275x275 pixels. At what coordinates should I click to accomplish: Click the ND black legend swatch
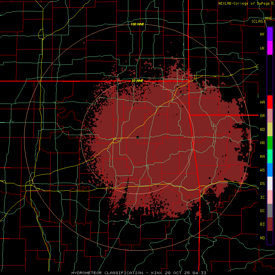(x=270, y=238)
